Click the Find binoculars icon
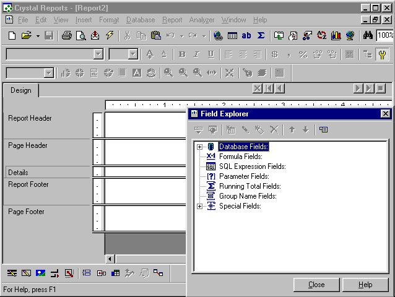 368,35
